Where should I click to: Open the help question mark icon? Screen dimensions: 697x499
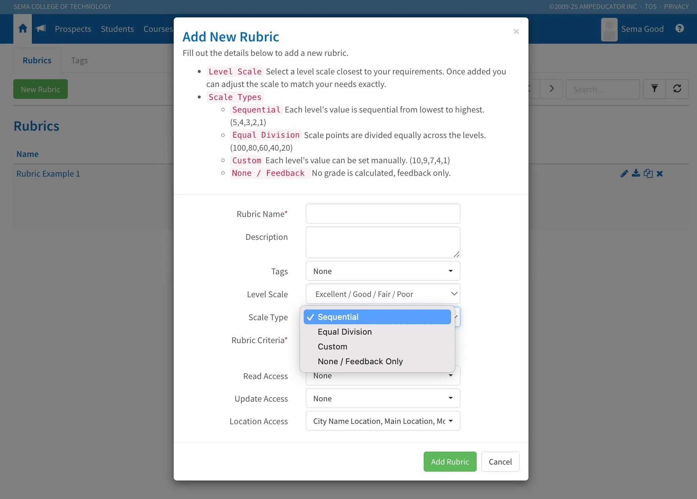[680, 29]
